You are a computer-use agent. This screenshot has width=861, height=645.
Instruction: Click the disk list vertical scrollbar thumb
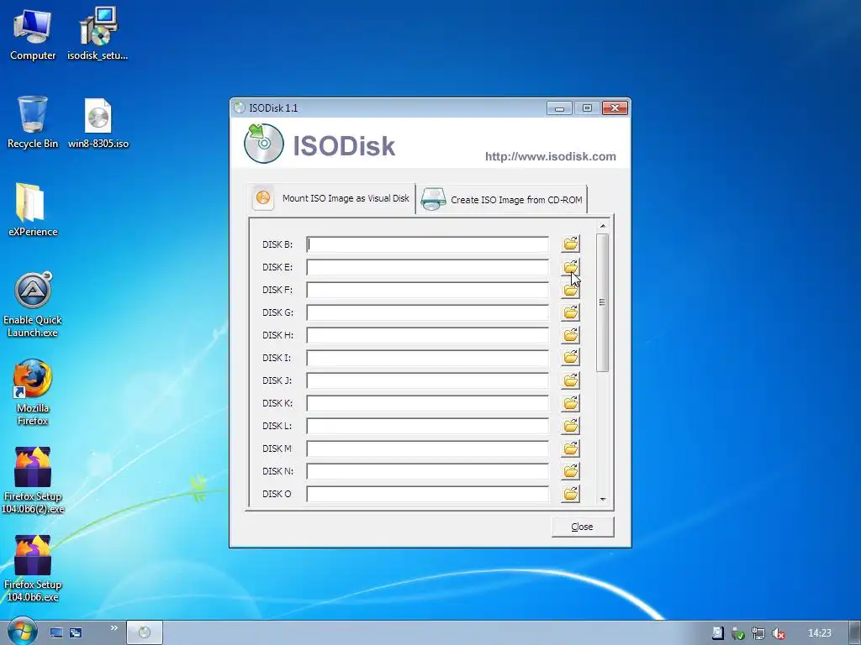pyautogui.click(x=602, y=302)
